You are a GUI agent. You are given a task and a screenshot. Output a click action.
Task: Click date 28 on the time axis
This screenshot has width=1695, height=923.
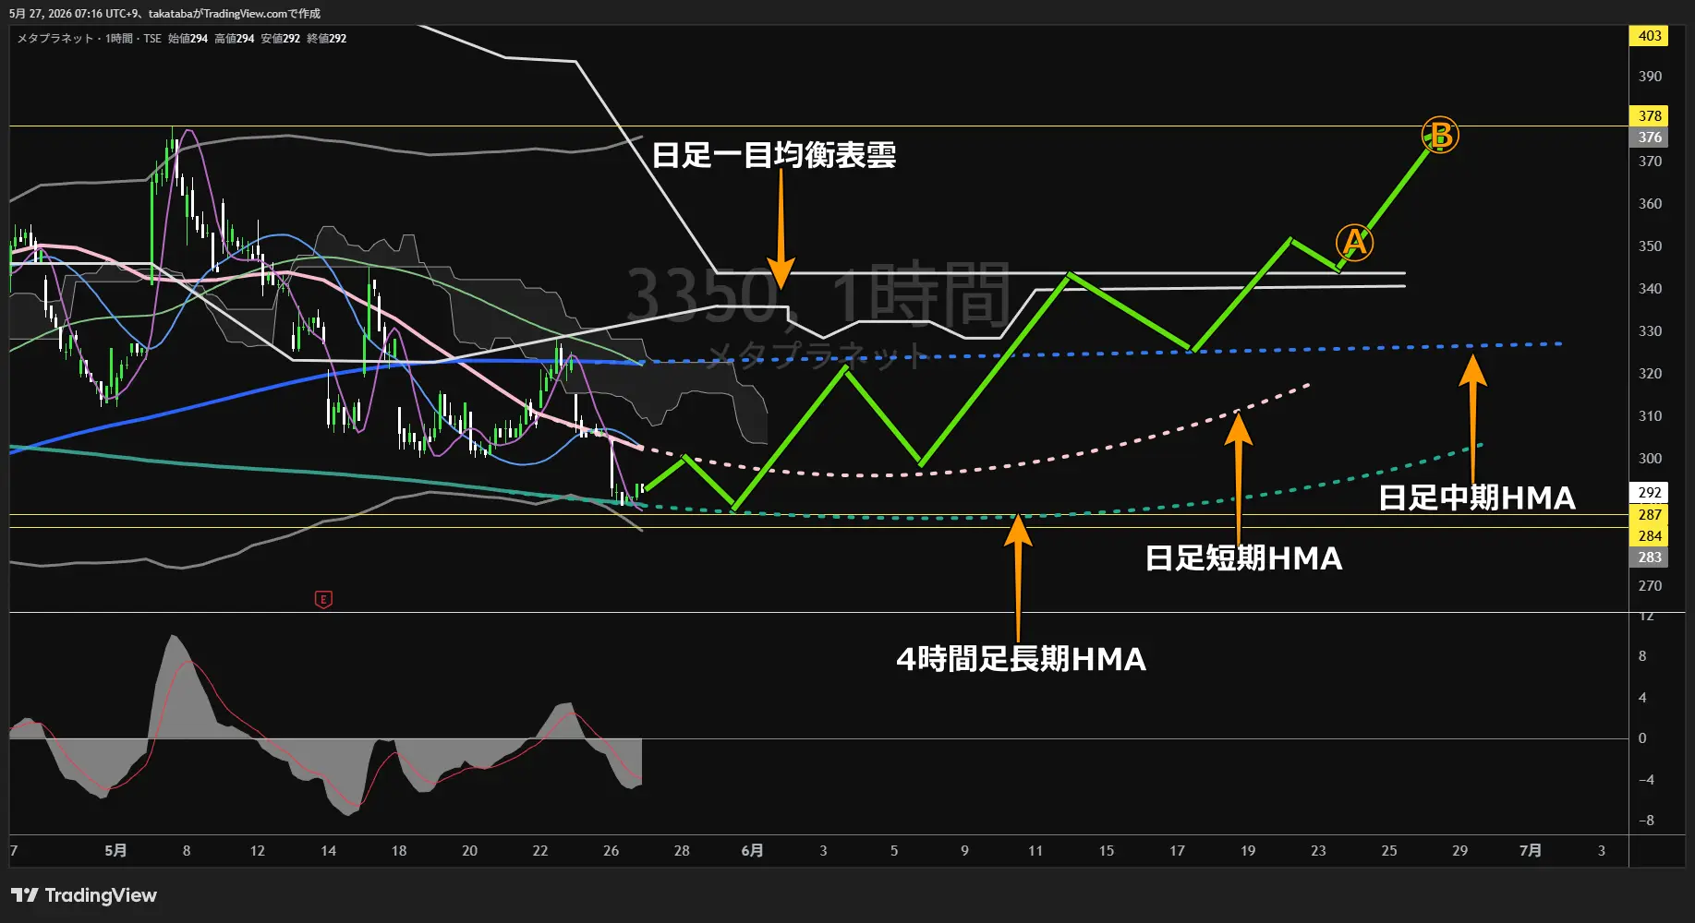(x=682, y=851)
